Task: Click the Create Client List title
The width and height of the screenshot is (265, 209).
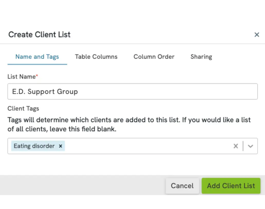Action: [x=39, y=34]
